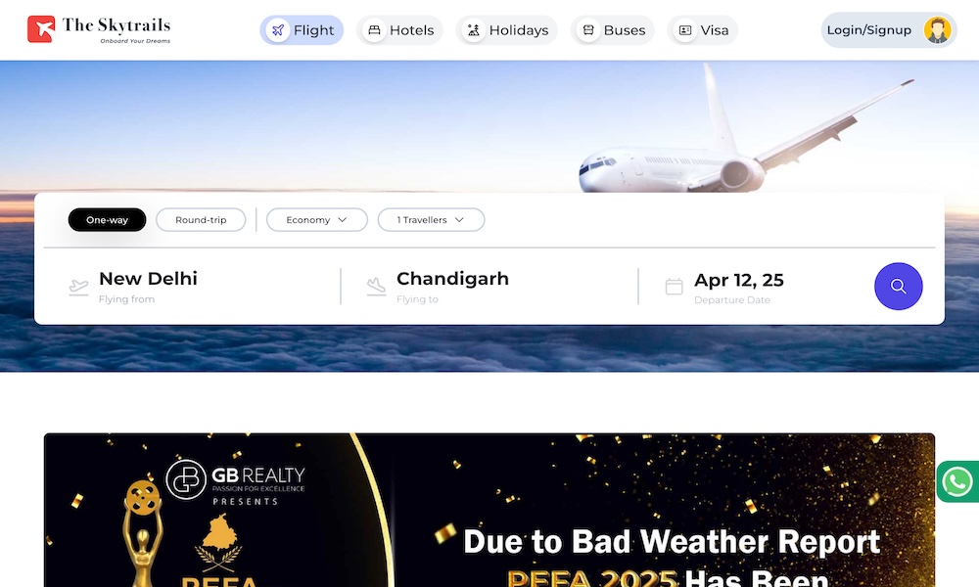This screenshot has height=587, width=979.
Task: Select the Round-trip option
Action: coord(201,219)
